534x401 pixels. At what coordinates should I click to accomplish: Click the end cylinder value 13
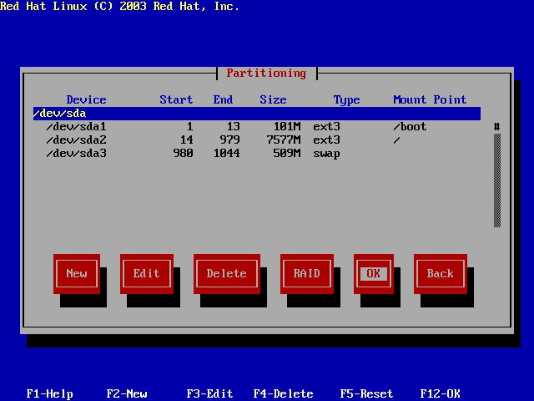click(x=234, y=126)
